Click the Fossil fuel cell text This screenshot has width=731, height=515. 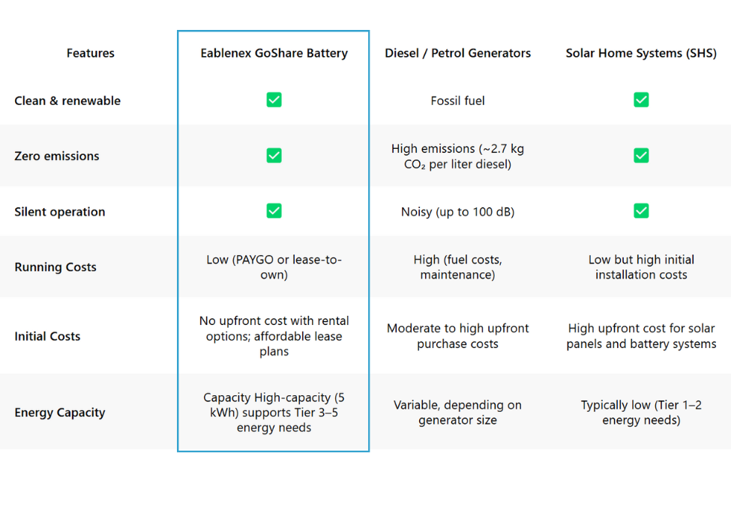tap(458, 100)
